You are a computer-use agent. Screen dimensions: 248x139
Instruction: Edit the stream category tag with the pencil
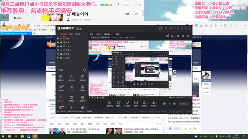click(x=108, y=37)
